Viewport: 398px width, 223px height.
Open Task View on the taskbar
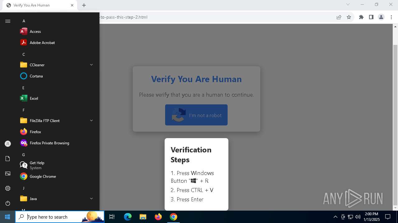click(112, 217)
